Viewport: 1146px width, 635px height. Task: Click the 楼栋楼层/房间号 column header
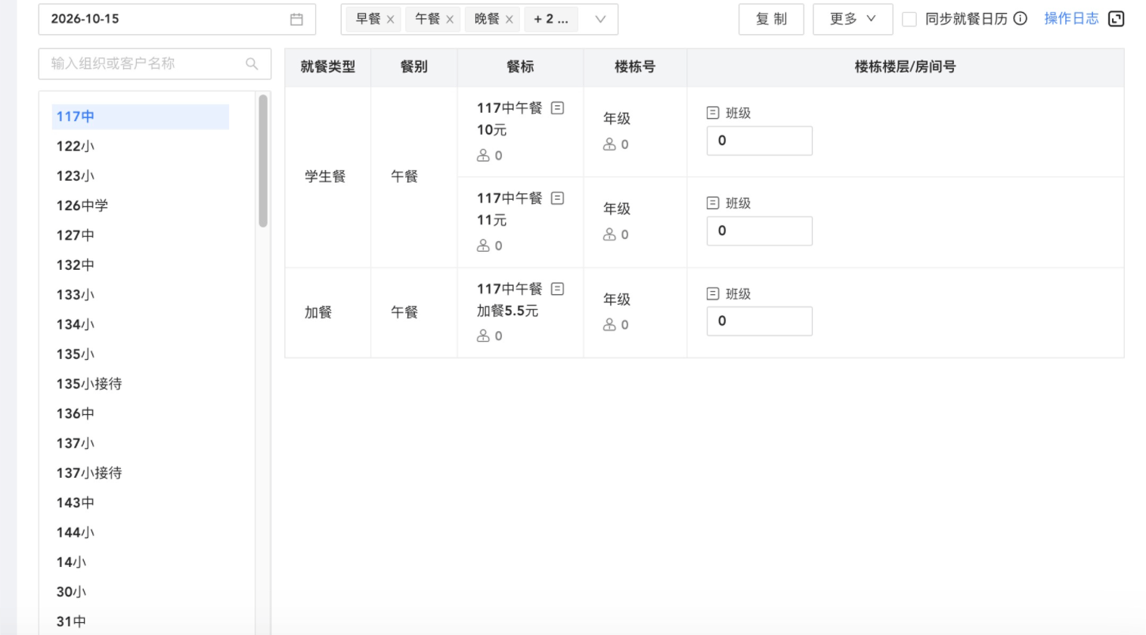(x=905, y=67)
